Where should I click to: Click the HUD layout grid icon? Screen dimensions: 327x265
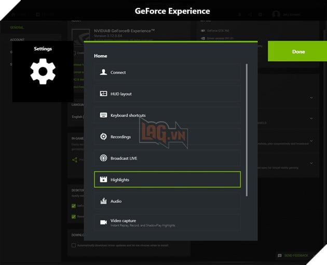click(103, 93)
